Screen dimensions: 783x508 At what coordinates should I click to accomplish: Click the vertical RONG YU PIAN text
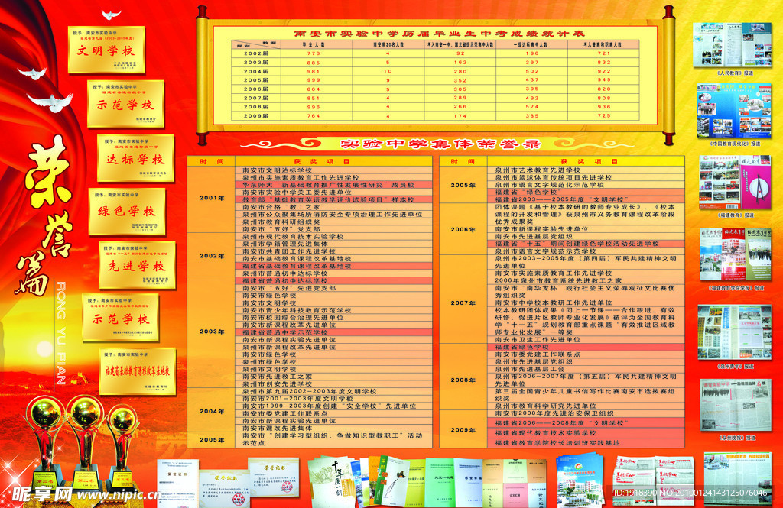pos(61,333)
